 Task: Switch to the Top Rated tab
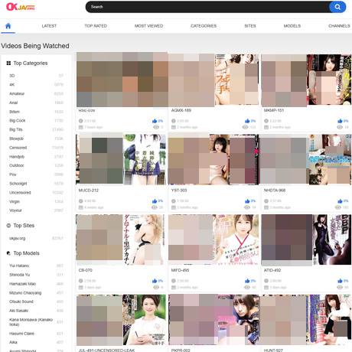[x=96, y=26]
